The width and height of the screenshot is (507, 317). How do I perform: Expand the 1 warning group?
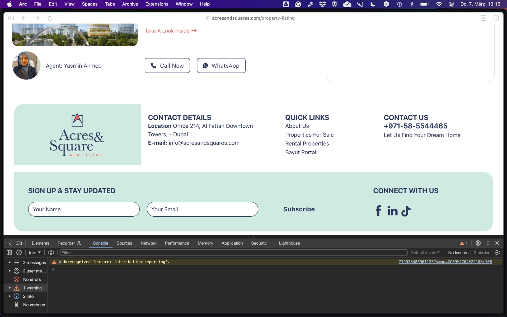(x=10, y=288)
